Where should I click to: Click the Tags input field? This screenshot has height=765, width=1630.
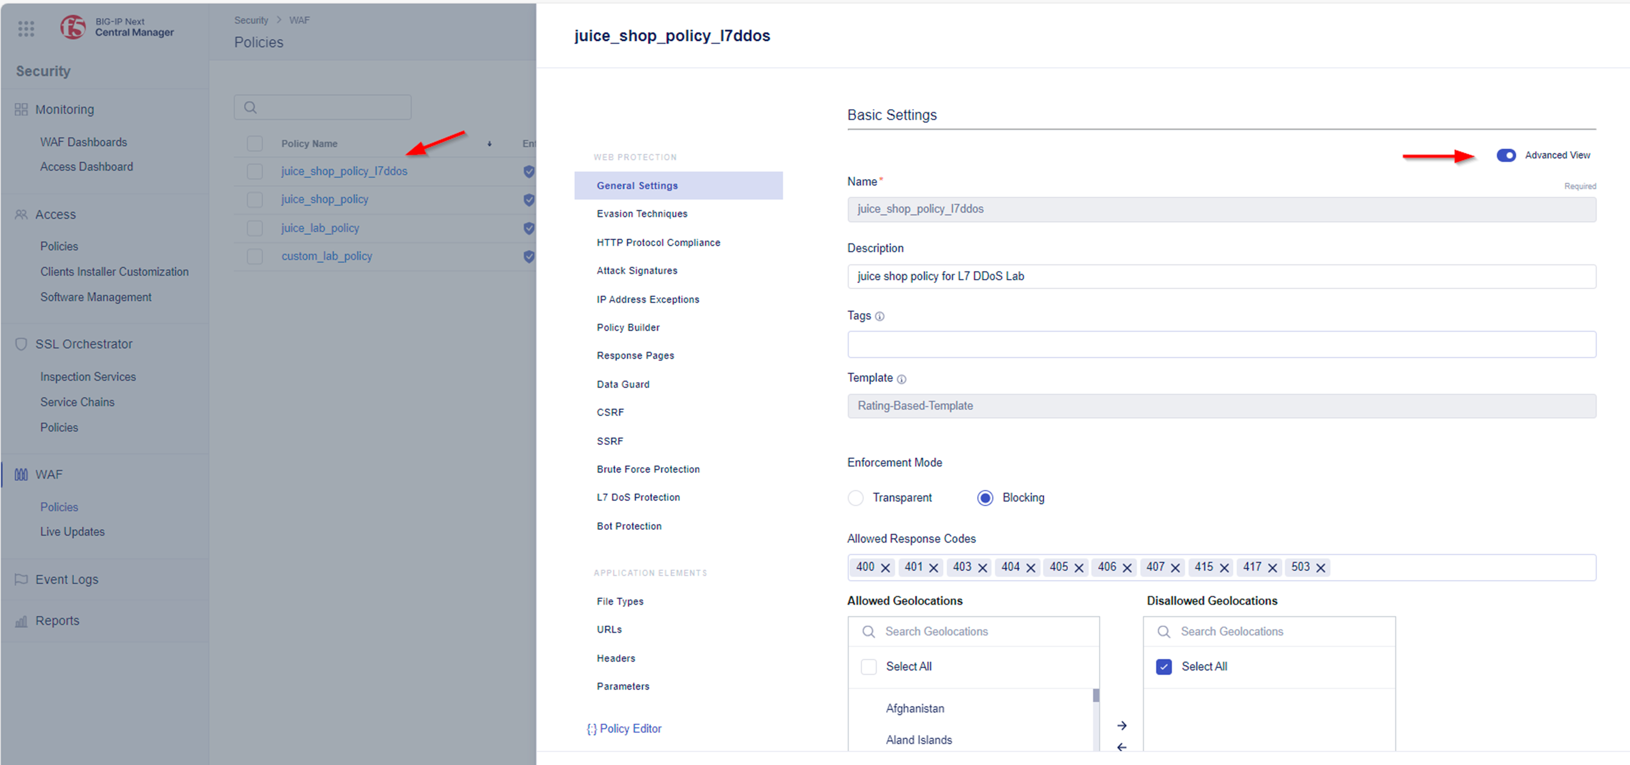pyautogui.click(x=1221, y=345)
